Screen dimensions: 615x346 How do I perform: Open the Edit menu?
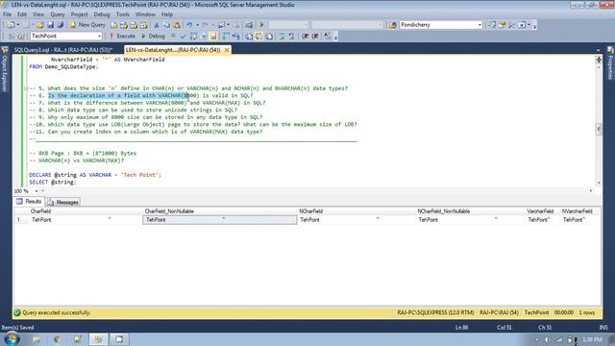[x=22, y=14]
